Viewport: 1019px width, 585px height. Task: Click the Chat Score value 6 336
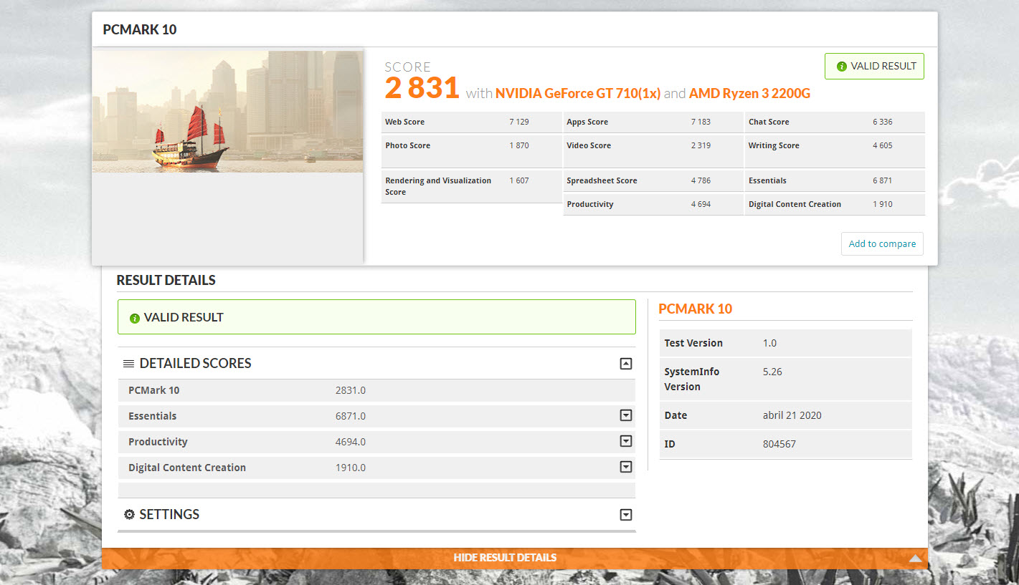click(x=883, y=122)
